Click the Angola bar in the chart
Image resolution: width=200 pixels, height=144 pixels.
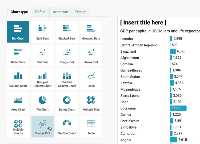click(x=174, y=140)
